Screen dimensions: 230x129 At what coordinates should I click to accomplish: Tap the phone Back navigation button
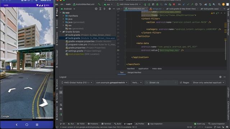17,125
